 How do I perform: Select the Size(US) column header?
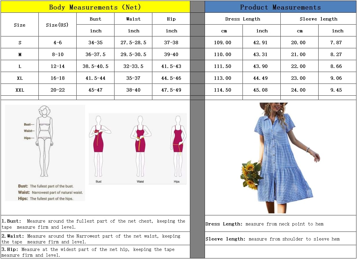[x=57, y=25]
